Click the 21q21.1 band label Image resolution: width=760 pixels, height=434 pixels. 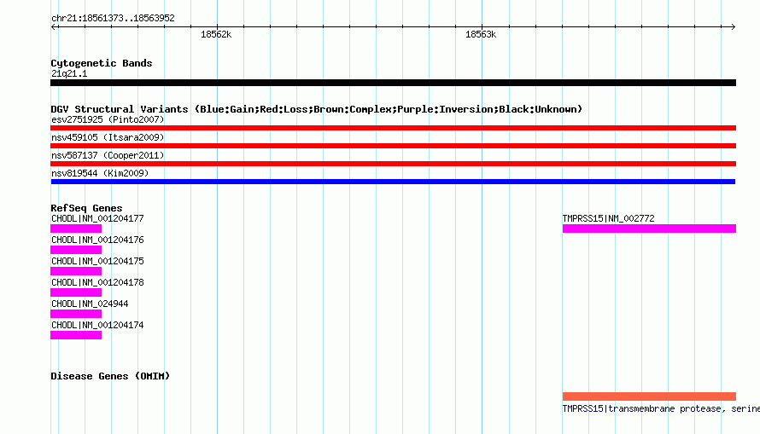pos(69,73)
